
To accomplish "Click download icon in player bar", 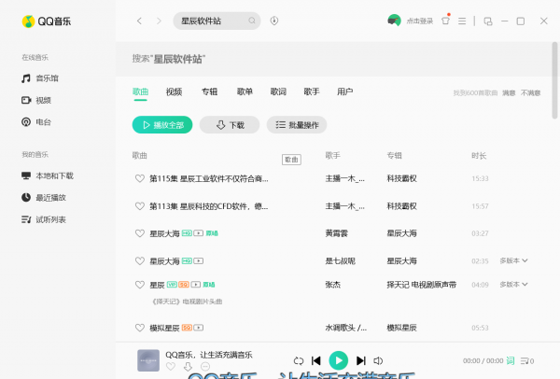I will 188,367.
